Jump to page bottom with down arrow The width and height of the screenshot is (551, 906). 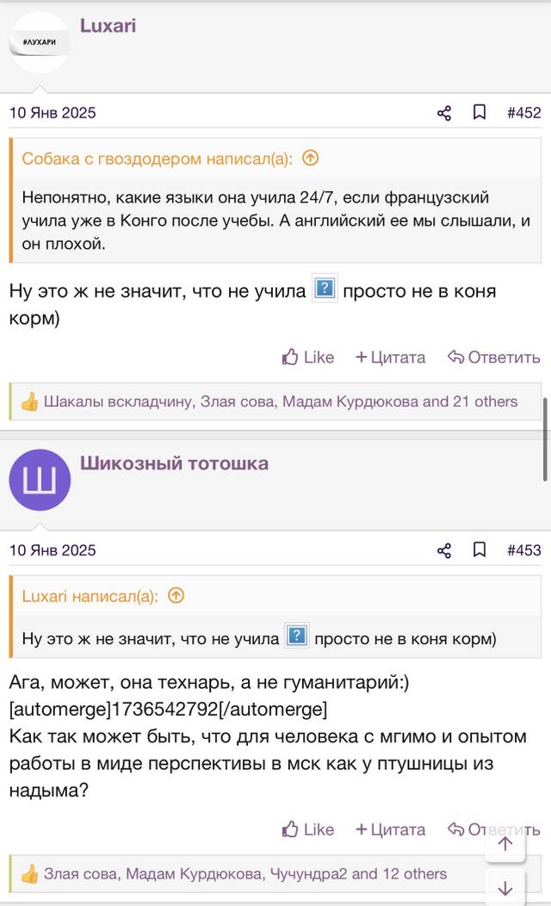505,887
